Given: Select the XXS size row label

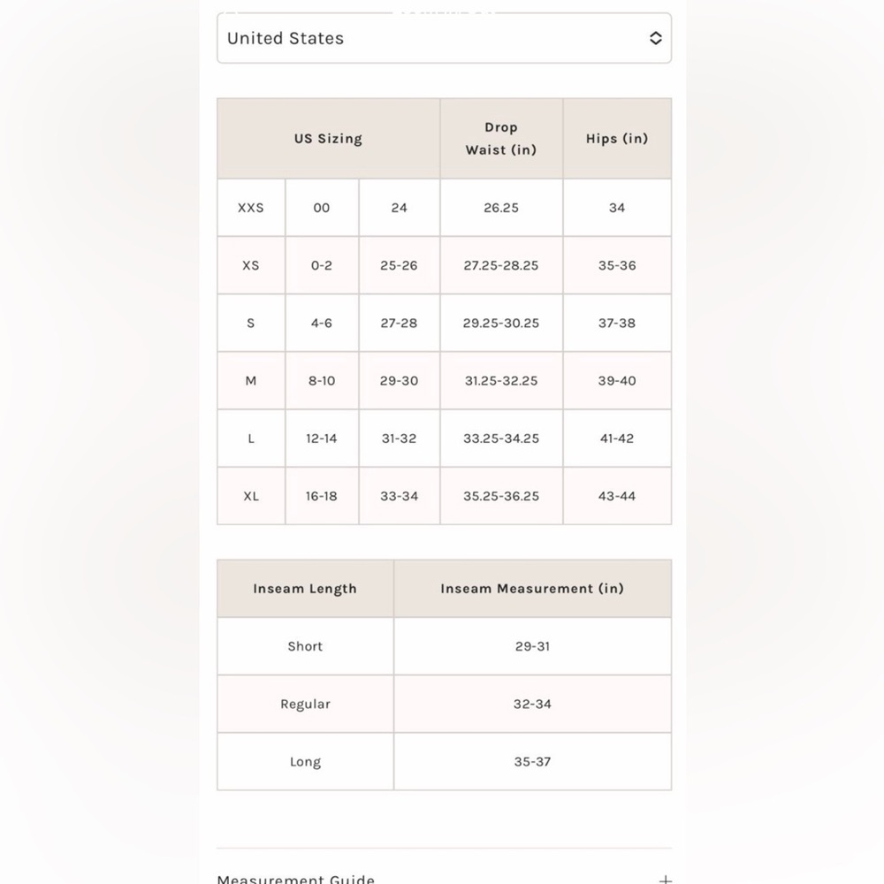Looking at the screenshot, I should click(251, 208).
